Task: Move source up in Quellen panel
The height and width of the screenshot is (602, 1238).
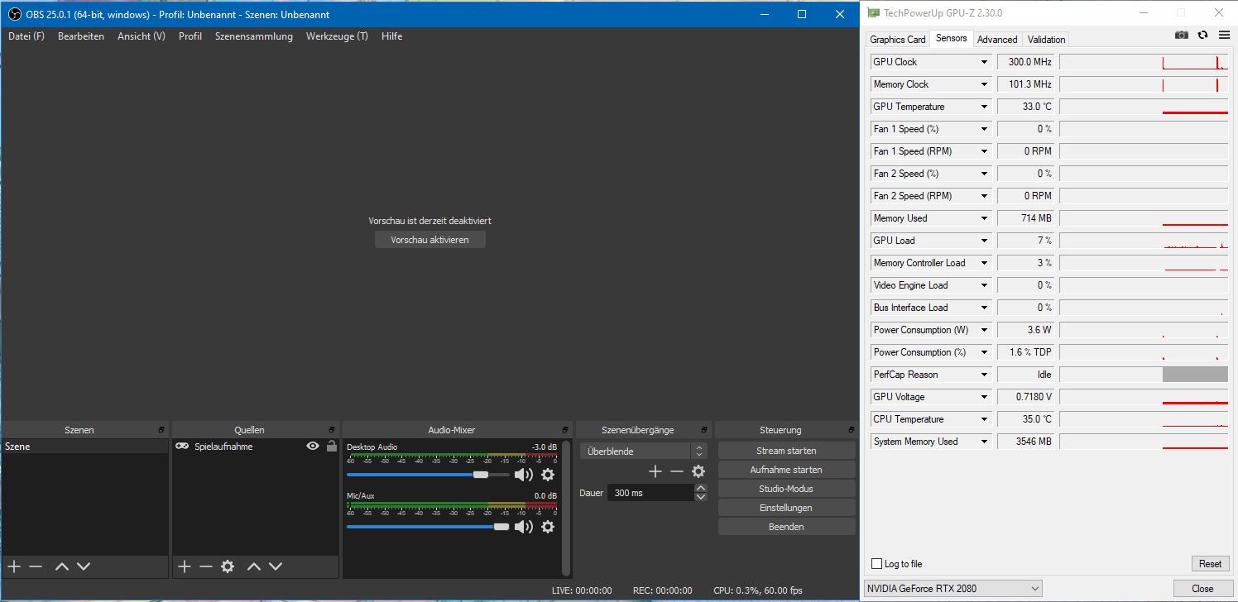Action: pyautogui.click(x=254, y=566)
